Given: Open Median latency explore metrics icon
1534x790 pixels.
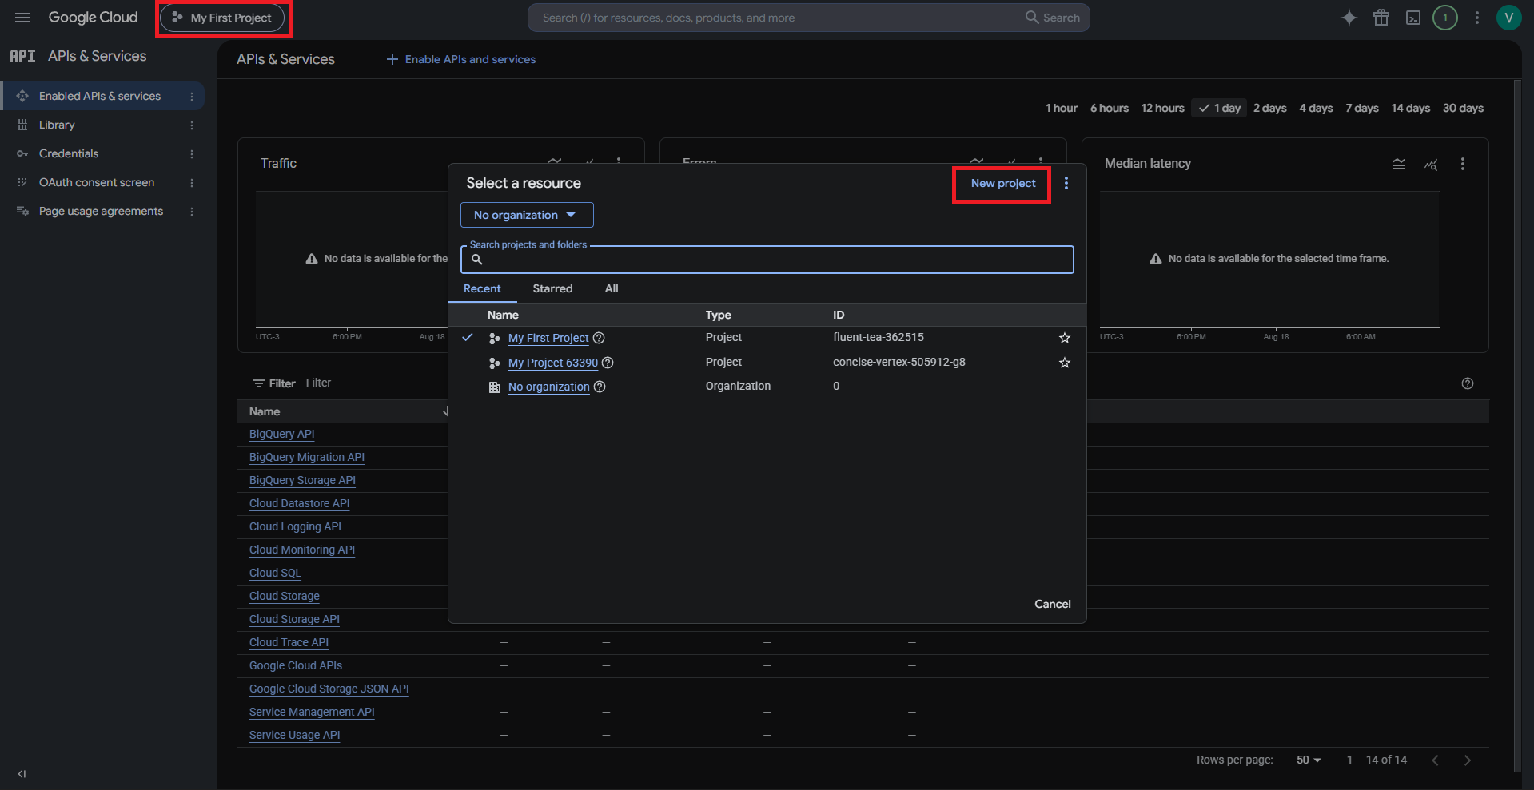Looking at the screenshot, I should pyautogui.click(x=1431, y=164).
